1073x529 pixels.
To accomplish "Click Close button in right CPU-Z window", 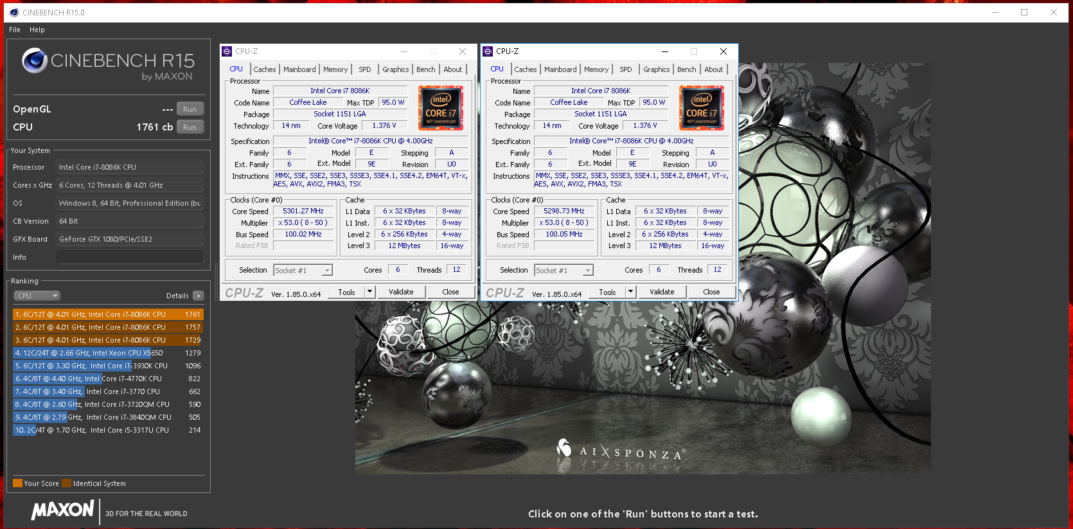I will (711, 292).
